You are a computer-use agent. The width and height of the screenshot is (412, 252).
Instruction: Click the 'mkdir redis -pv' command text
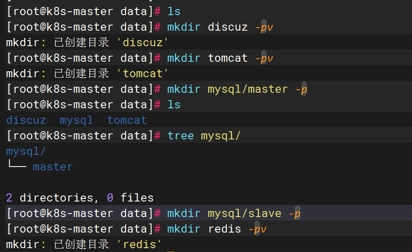(217, 229)
